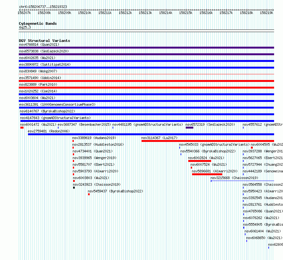
Task: Select the red nsv4734401 Quan2021 marker
Action: tap(73, 154)
